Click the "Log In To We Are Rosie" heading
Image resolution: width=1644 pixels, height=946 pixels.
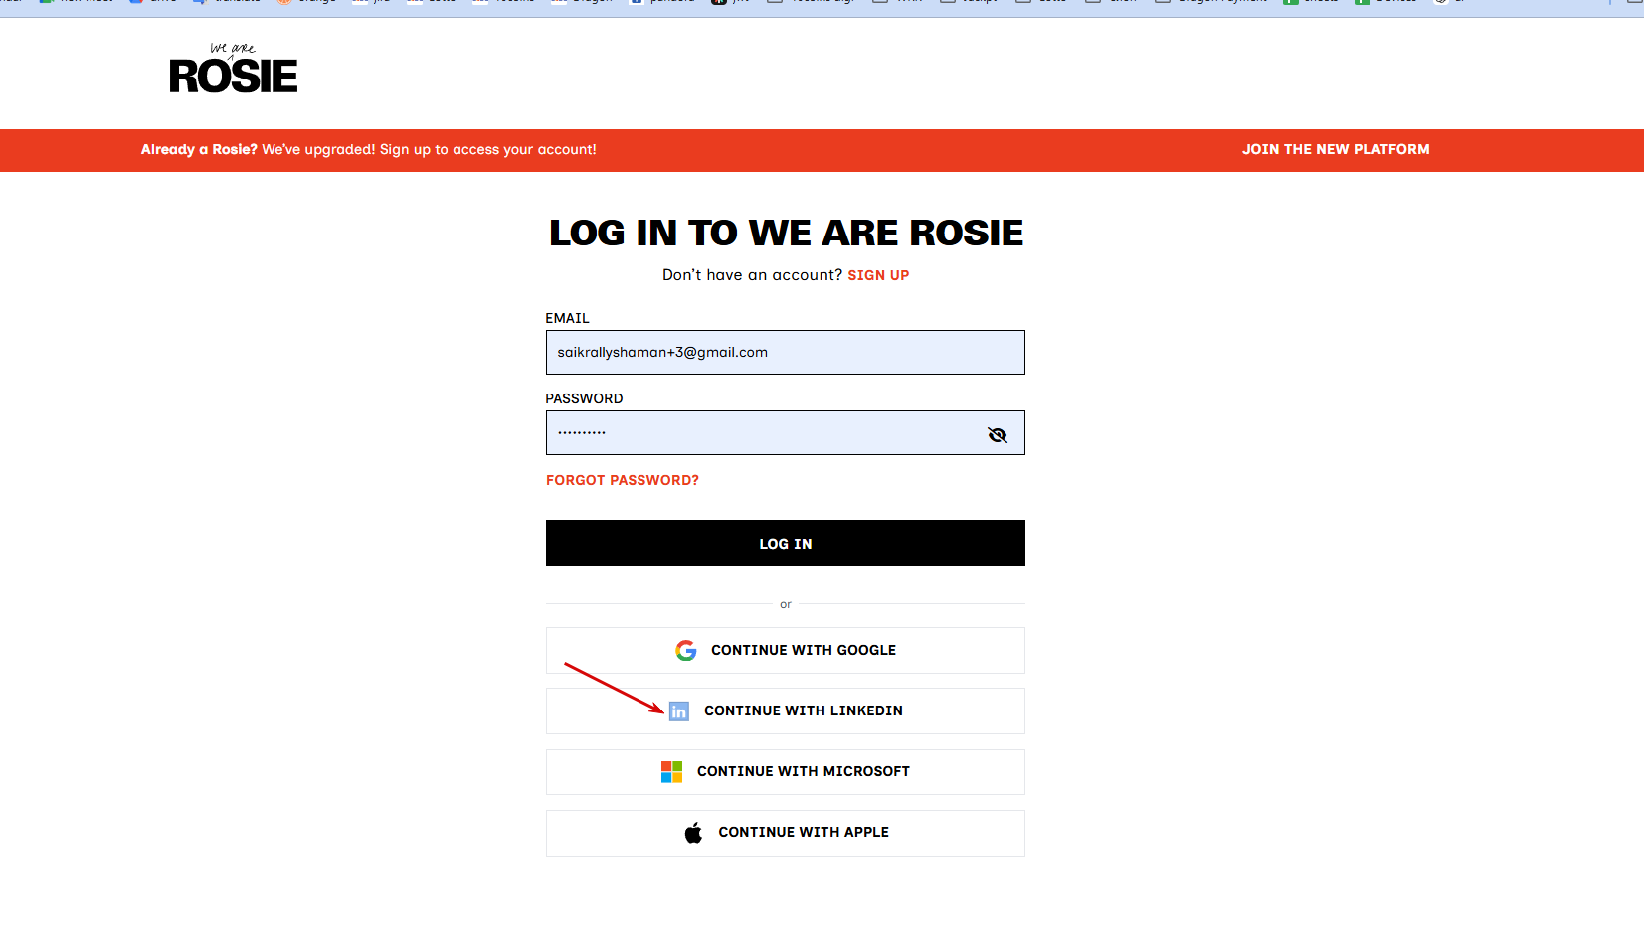(x=786, y=233)
